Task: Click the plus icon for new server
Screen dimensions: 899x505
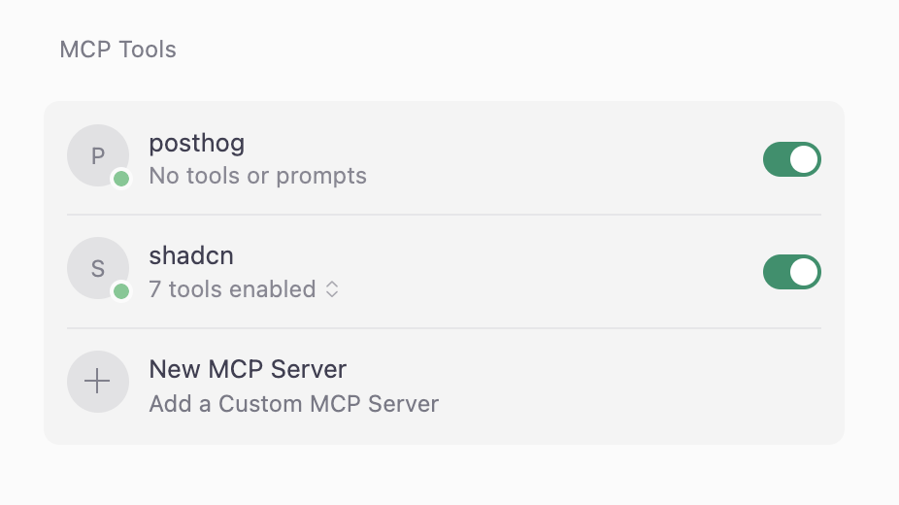Action: [97, 382]
